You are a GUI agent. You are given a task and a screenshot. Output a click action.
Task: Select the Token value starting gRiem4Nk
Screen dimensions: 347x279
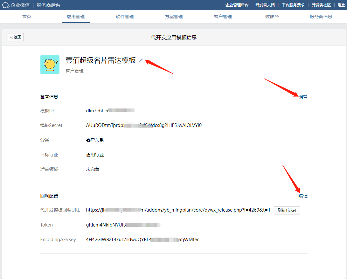coord(123,225)
